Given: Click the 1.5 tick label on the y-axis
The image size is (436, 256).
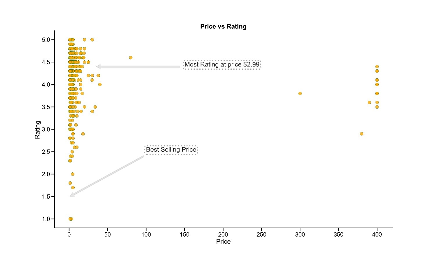Looking at the screenshot, I should point(46,196).
